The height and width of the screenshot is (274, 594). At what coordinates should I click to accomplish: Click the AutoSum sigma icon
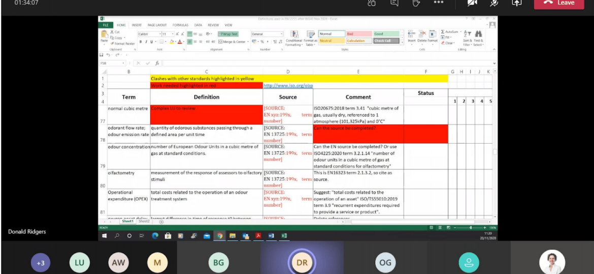443,32
